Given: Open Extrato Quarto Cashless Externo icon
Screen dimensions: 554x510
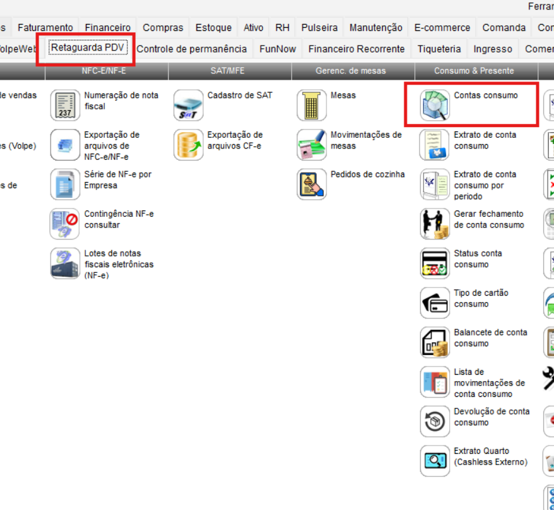Looking at the screenshot, I should (x=435, y=461).
